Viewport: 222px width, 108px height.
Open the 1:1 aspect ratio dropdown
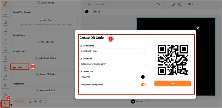tap(89, 4)
